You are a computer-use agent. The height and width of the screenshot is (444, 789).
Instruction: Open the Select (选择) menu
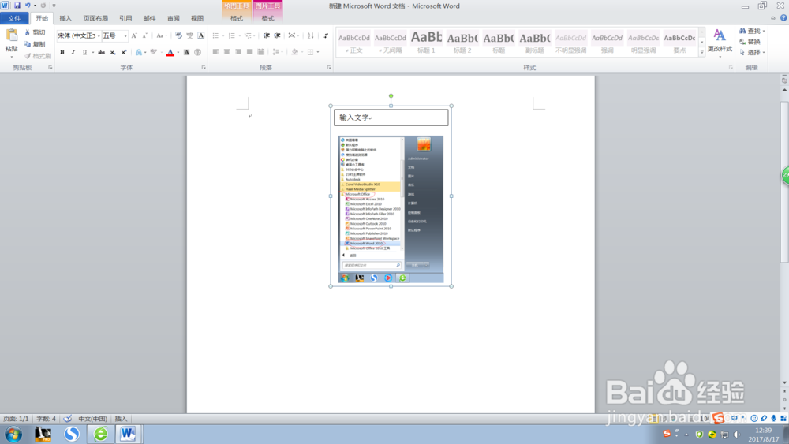752,52
